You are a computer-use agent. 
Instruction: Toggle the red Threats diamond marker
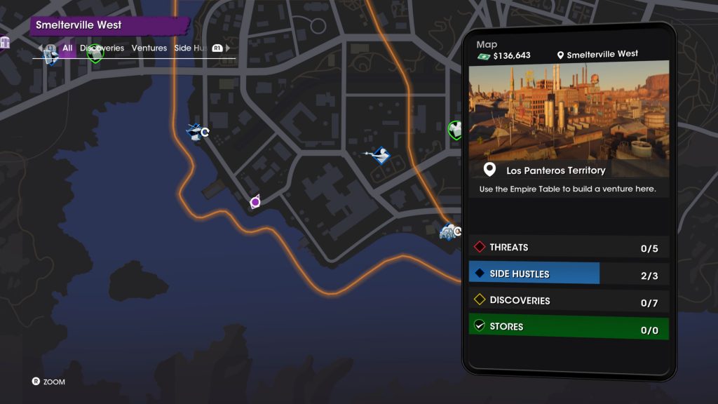[x=480, y=246]
